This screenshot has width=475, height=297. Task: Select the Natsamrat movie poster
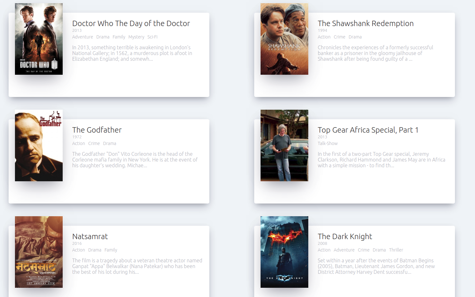(39, 252)
